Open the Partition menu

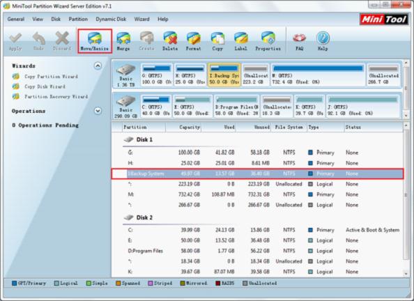pyautogui.click(x=78, y=19)
